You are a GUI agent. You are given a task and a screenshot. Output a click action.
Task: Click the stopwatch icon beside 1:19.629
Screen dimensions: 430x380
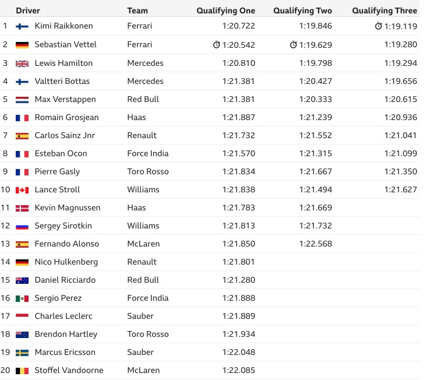(293, 44)
